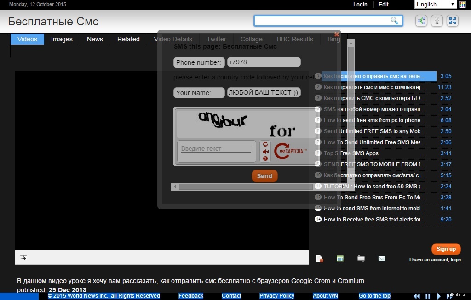Image resolution: width=471 pixels, height=300 pixels.
Task: Play 'TUTORIAL: How to send free 50 SMS' video
Action: pyautogui.click(x=374, y=187)
